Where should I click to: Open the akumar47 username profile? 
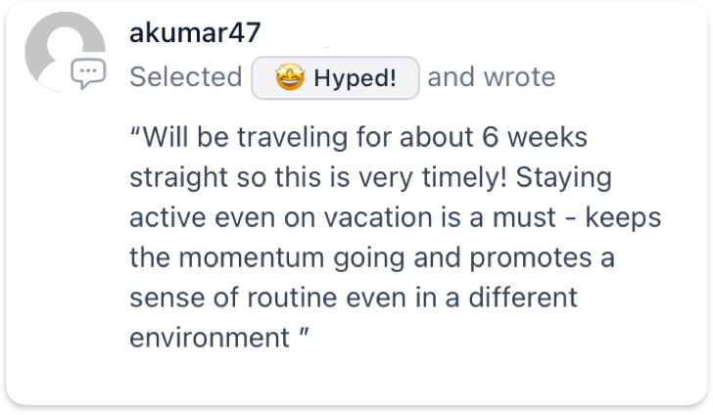click(x=195, y=34)
